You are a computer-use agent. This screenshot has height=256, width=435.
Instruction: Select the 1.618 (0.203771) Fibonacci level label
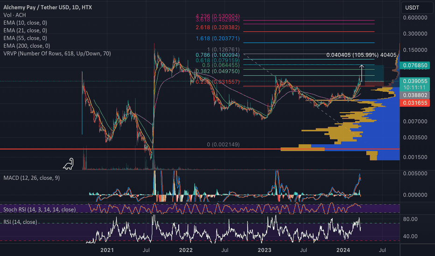(218, 39)
